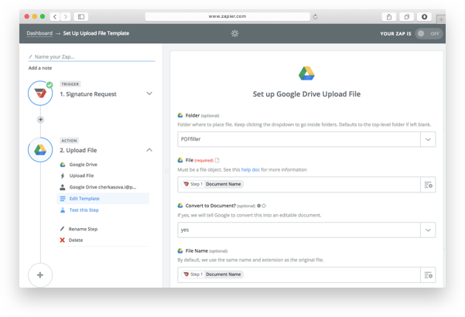The height and width of the screenshot is (317, 465).
Task: Click the pencil icon beside Rename Step
Action: coord(62,229)
